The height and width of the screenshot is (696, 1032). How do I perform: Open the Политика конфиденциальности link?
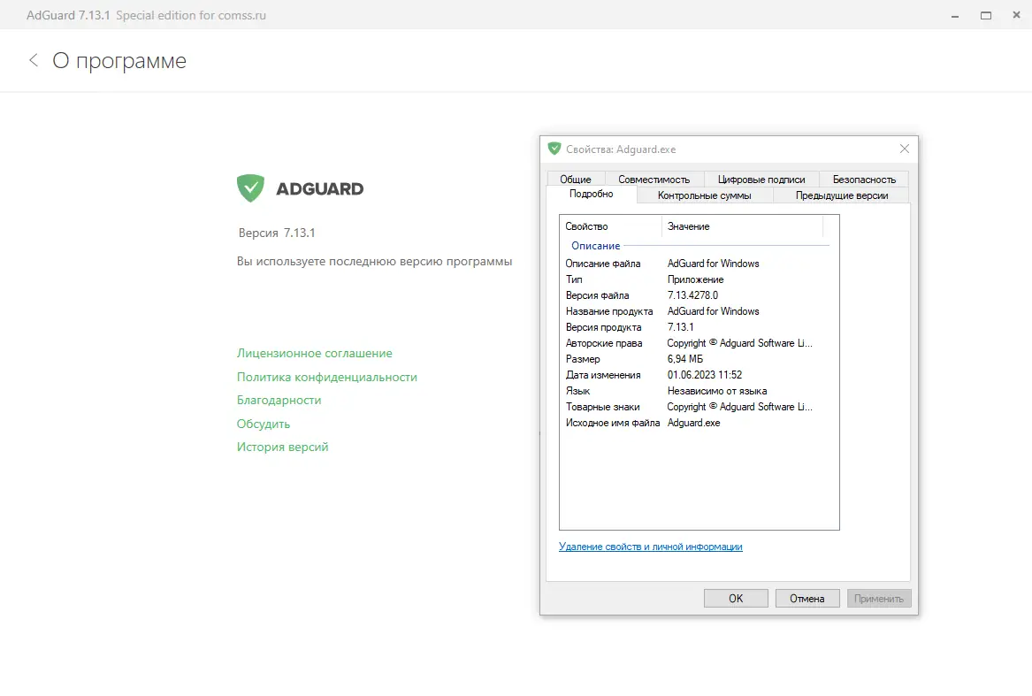pos(326,377)
